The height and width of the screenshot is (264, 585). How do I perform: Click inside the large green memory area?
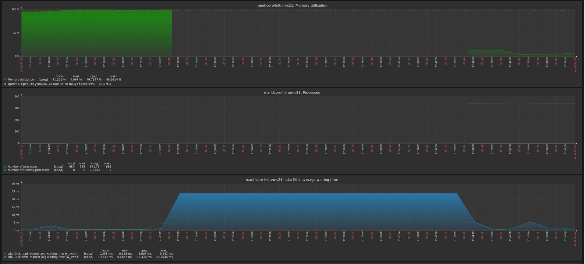(x=96, y=33)
